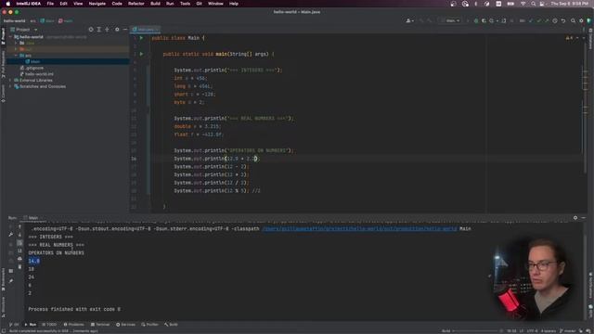Expand External Libraries node
The width and height of the screenshot is (594, 334).
coord(11,81)
